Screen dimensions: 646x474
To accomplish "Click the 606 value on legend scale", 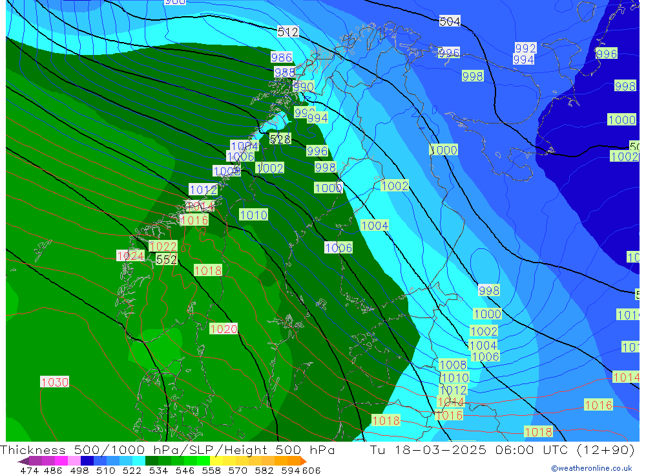I will [311, 470].
